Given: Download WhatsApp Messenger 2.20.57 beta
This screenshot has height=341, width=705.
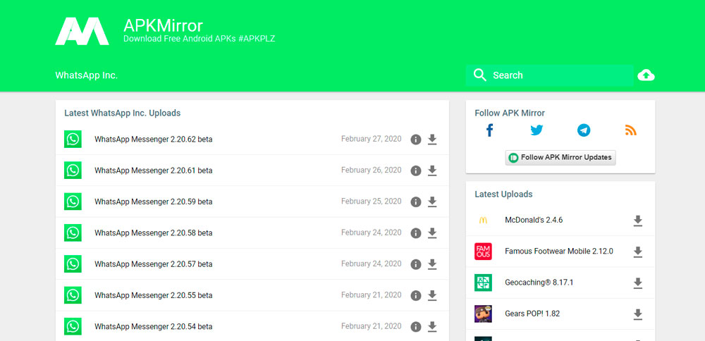Looking at the screenshot, I should tap(432, 264).
